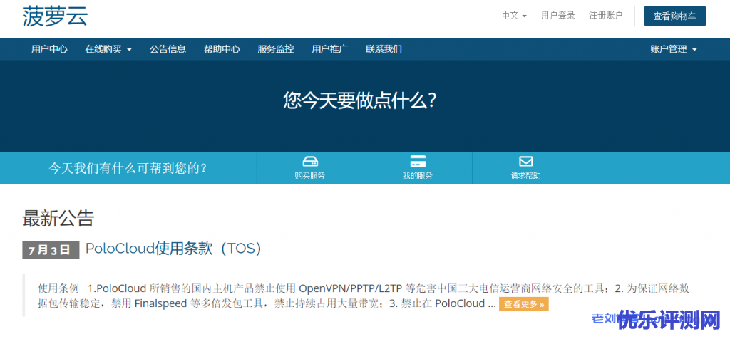The image size is (730, 339).
Task: Click the 用户推广 nav item
Action: [329, 49]
